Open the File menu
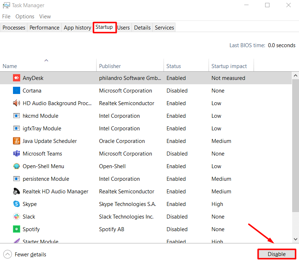Image resolution: width=299 pixels, height=265 pixels. coord(6,17)
